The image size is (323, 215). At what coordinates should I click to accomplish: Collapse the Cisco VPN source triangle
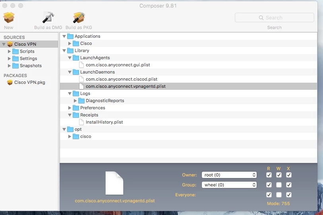pyautogui.click(x=4, y=45)
